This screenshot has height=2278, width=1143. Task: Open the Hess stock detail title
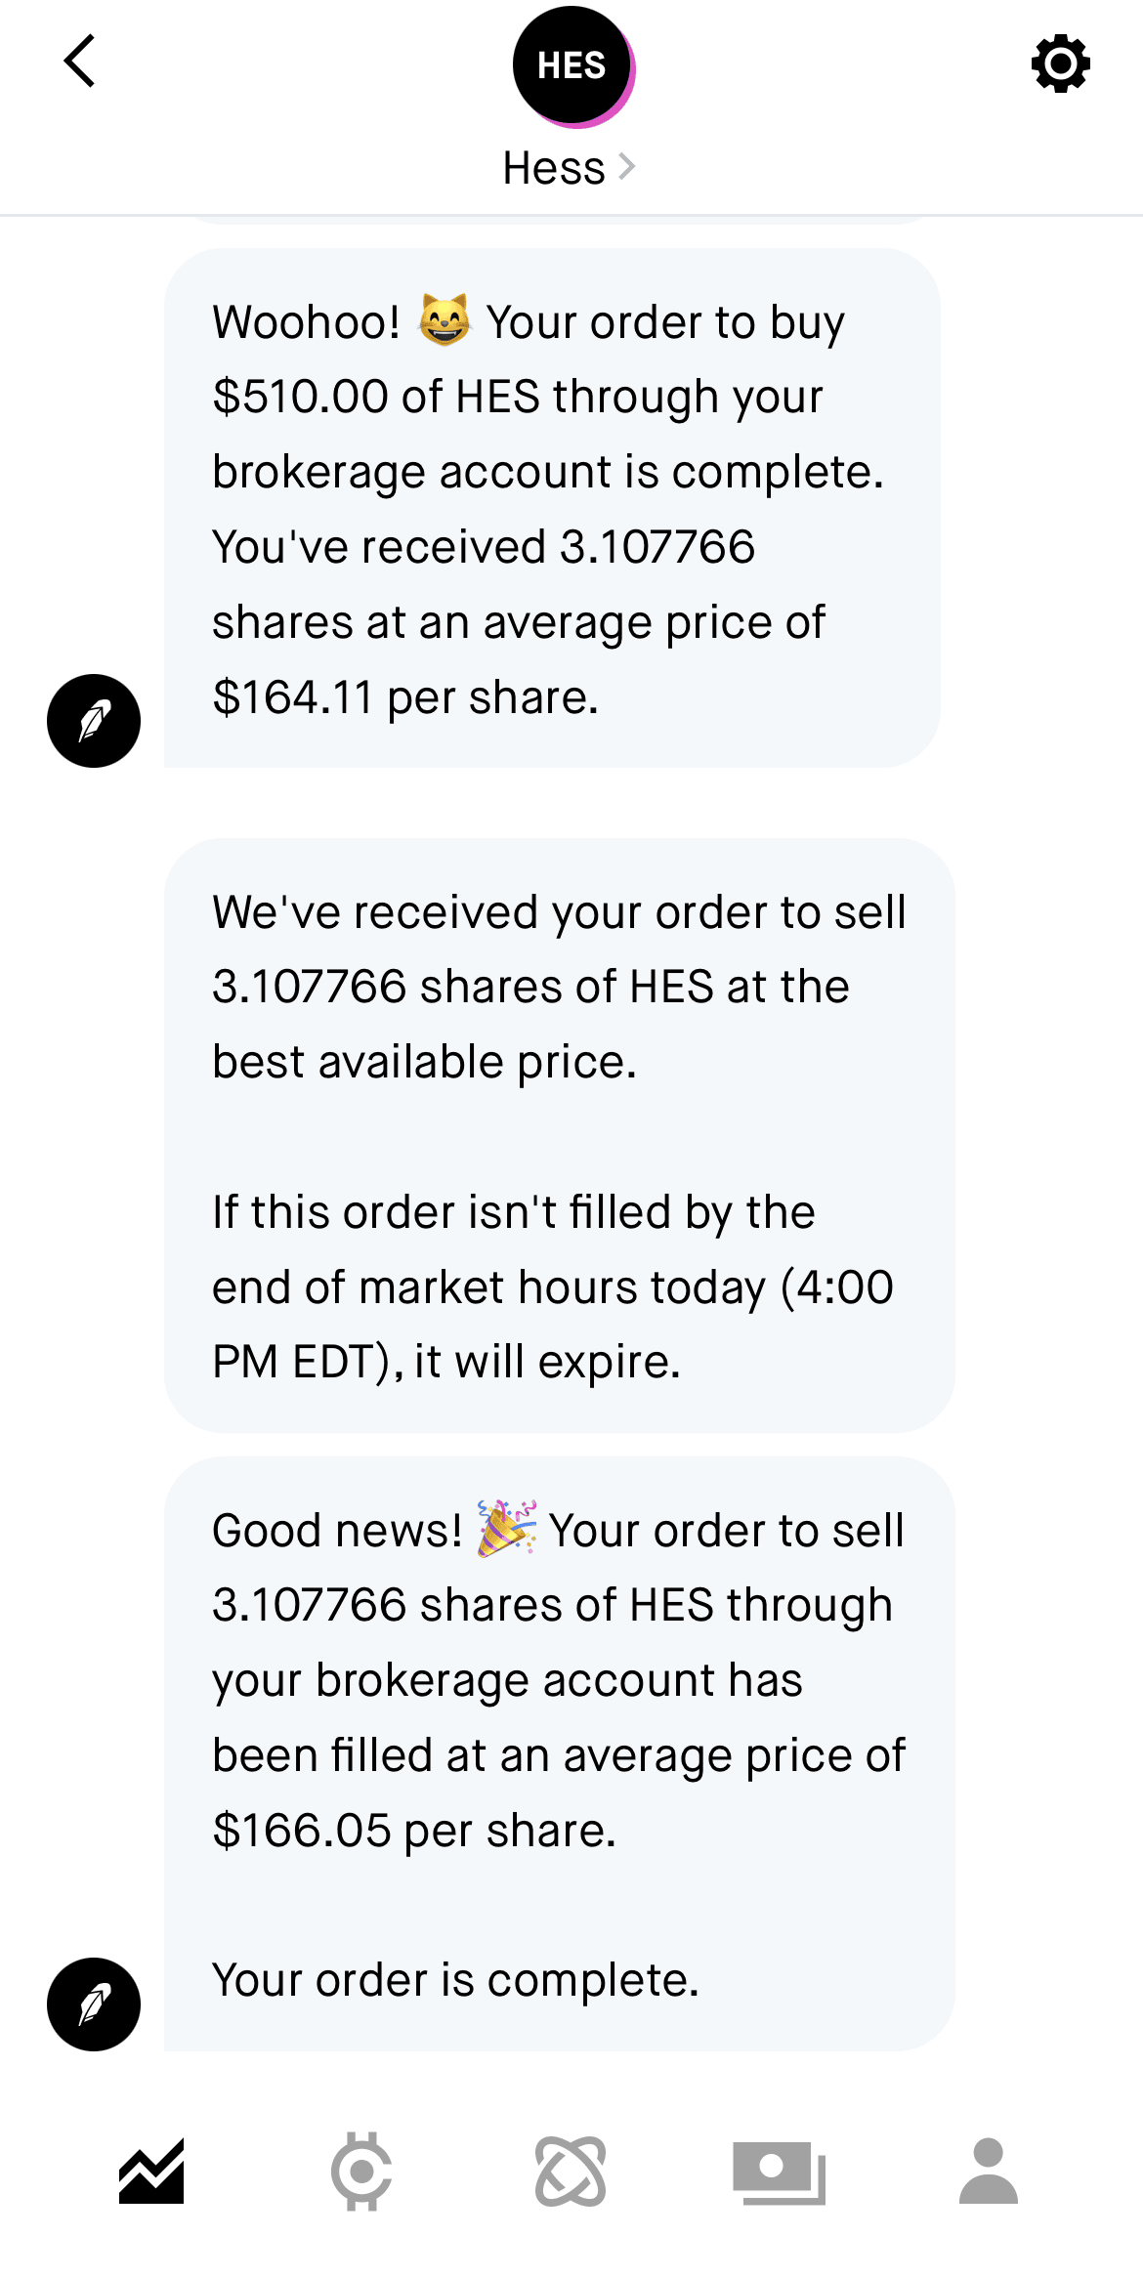coord(554,168)
